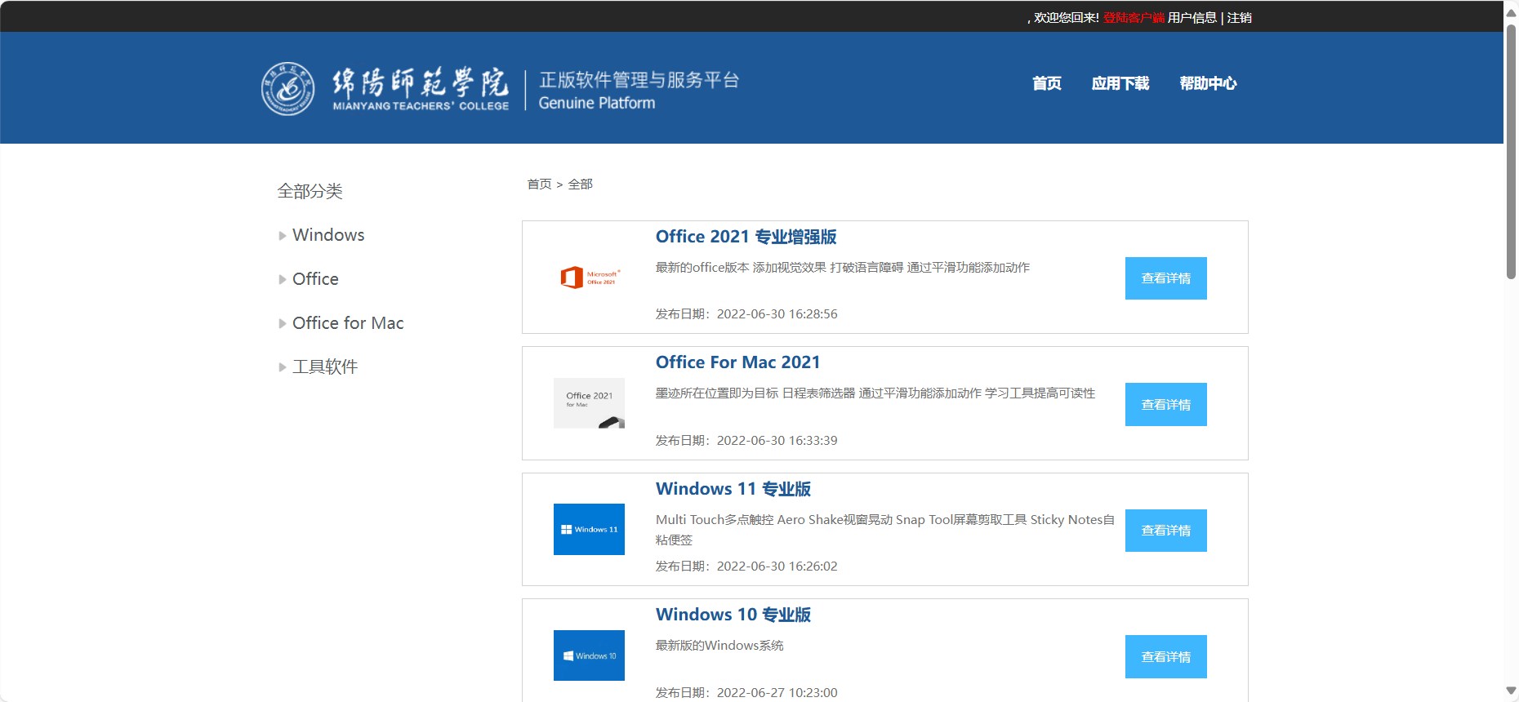
Task: Click the 全部分类 heading
Action: (x=310, y=191)
